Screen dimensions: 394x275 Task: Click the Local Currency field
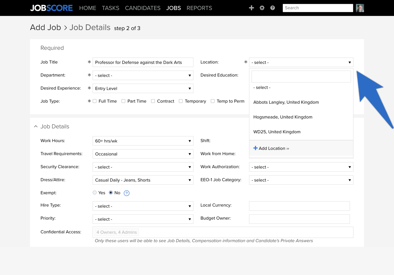[299, 206]
